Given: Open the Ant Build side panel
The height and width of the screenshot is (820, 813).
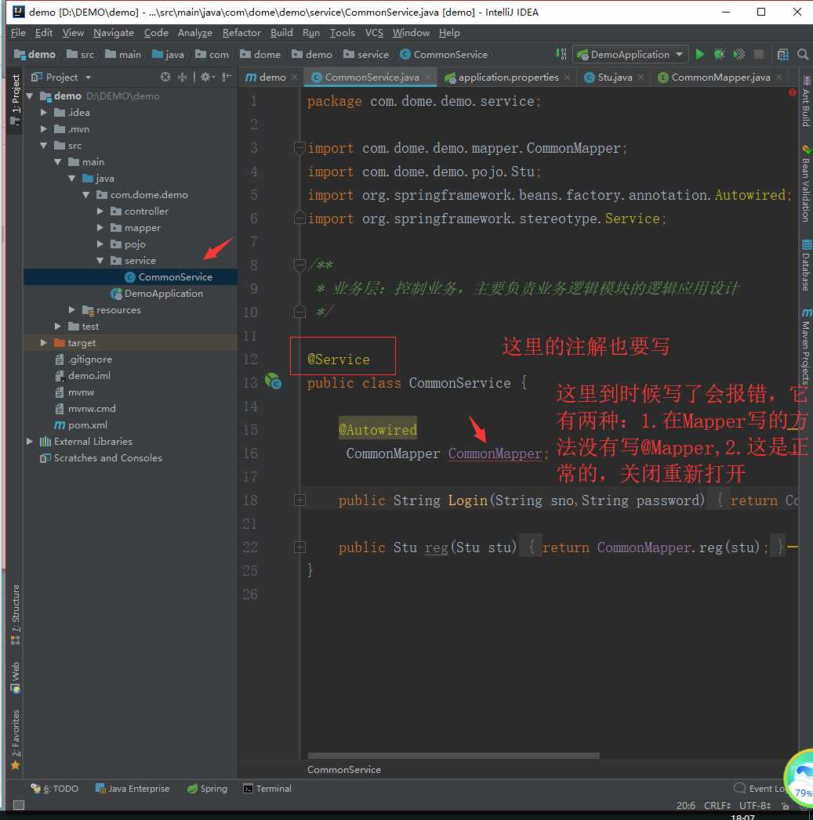Looking at the screenshot, I should 806,100.
